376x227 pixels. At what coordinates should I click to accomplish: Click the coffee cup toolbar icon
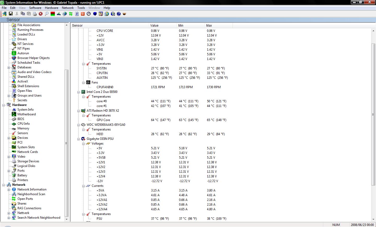[x=125, y=14]
